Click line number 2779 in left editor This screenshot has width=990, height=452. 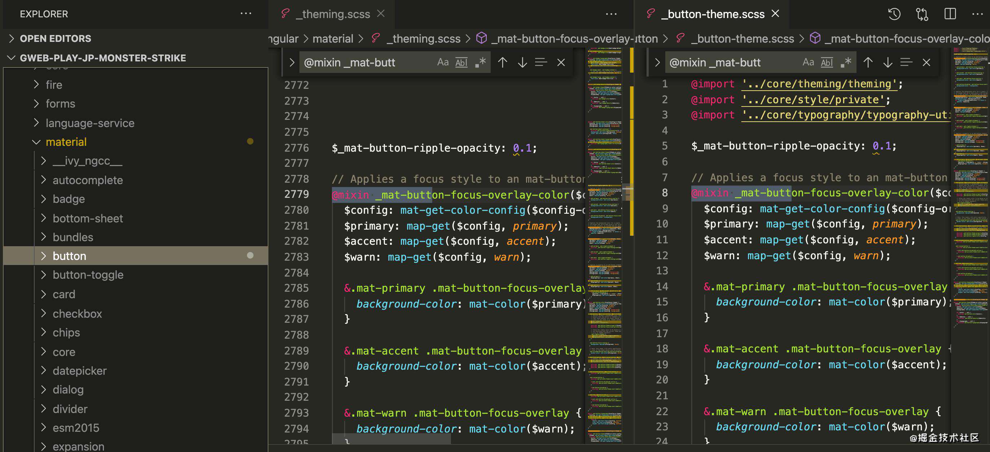coord(296,194)
